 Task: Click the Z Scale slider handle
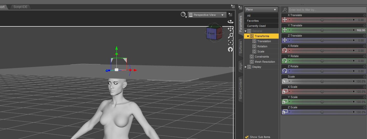(x=322, y=112)
